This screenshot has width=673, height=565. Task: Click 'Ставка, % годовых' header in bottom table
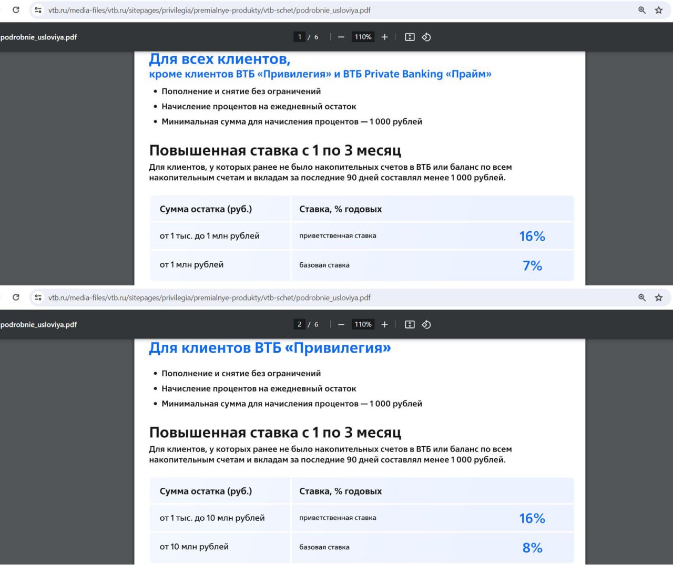pos(340,491)
